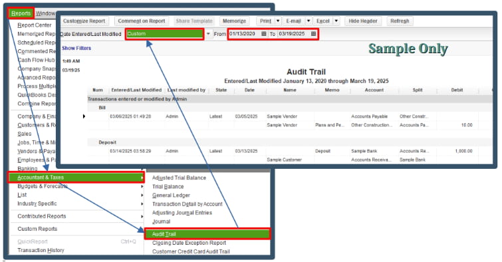The image size is (502, 262).
Task: Click the Memorize button
Action: point(234,21)
